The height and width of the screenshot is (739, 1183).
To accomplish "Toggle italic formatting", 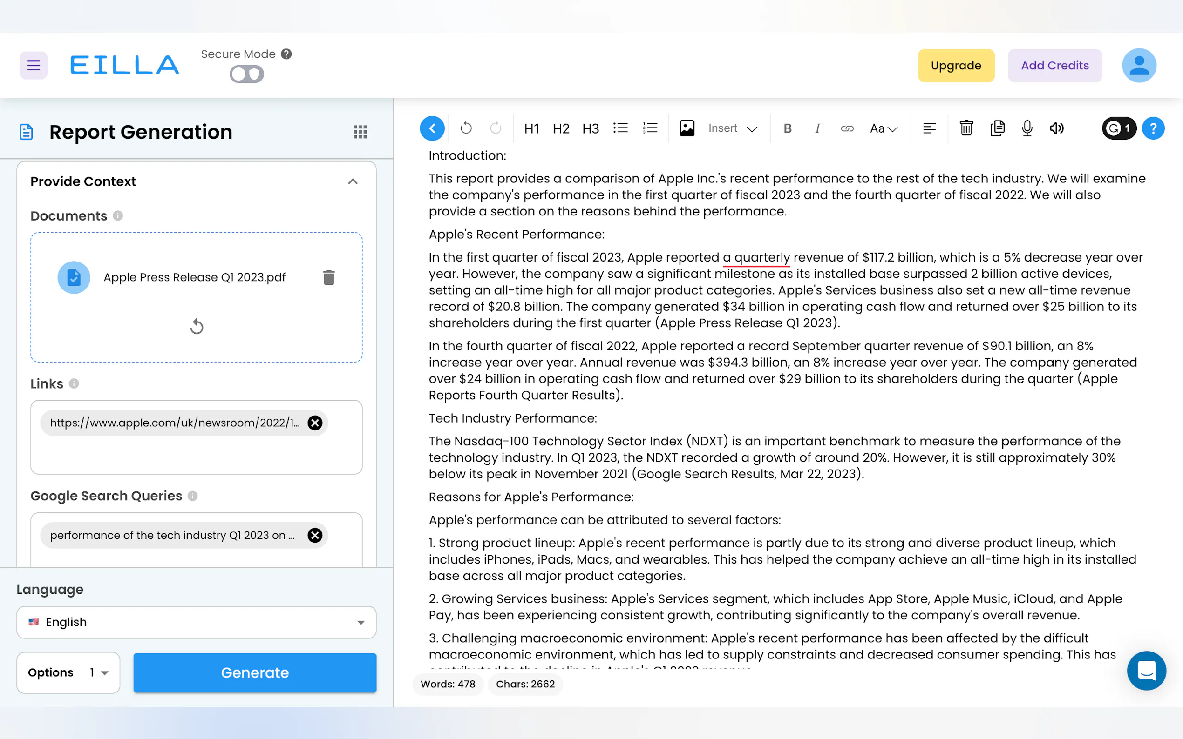I will point(817,128).
